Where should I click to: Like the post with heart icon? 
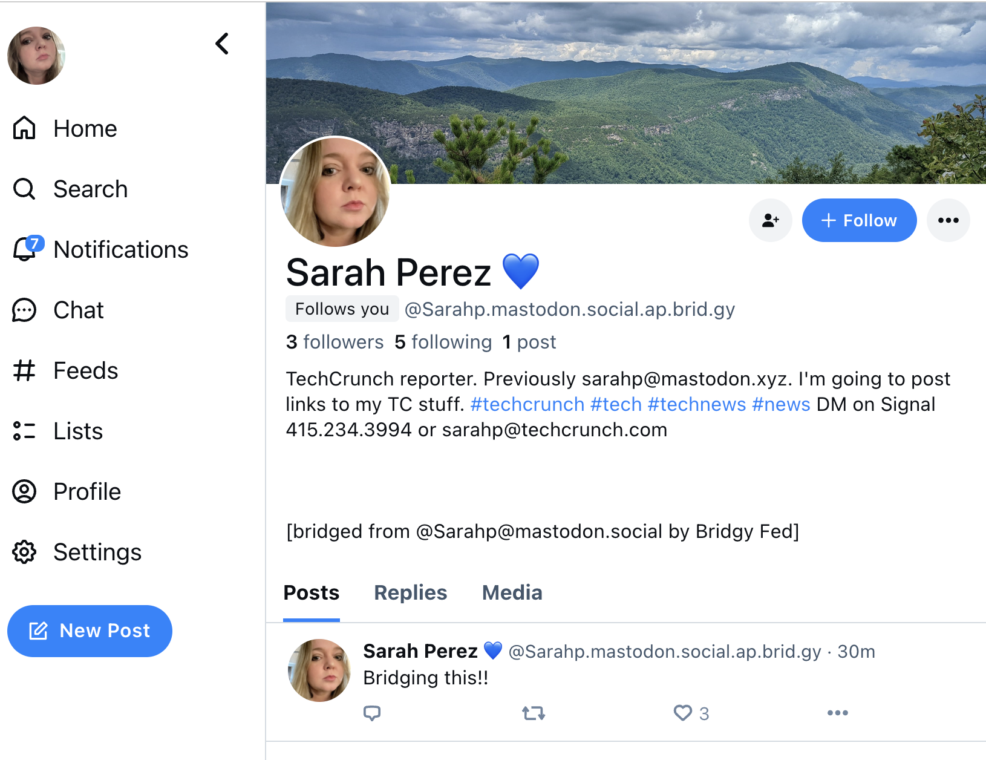[683, 713]
